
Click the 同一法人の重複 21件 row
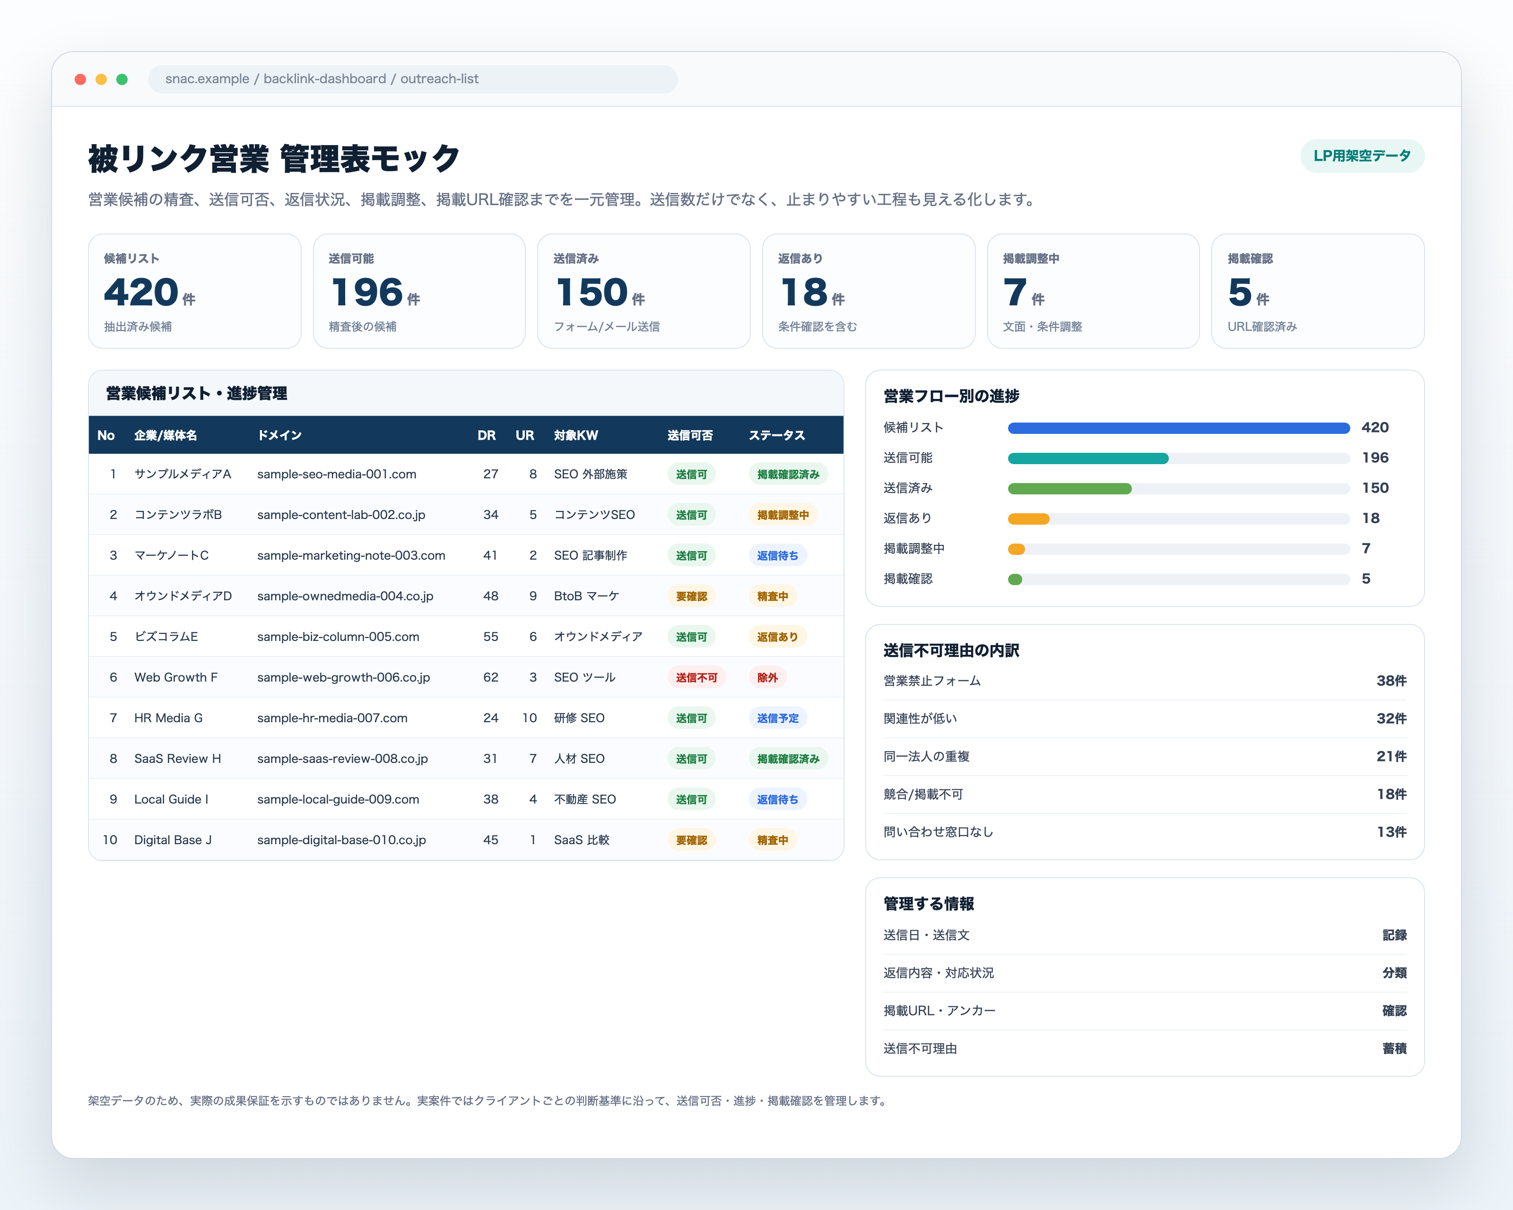click(1145, 757)
